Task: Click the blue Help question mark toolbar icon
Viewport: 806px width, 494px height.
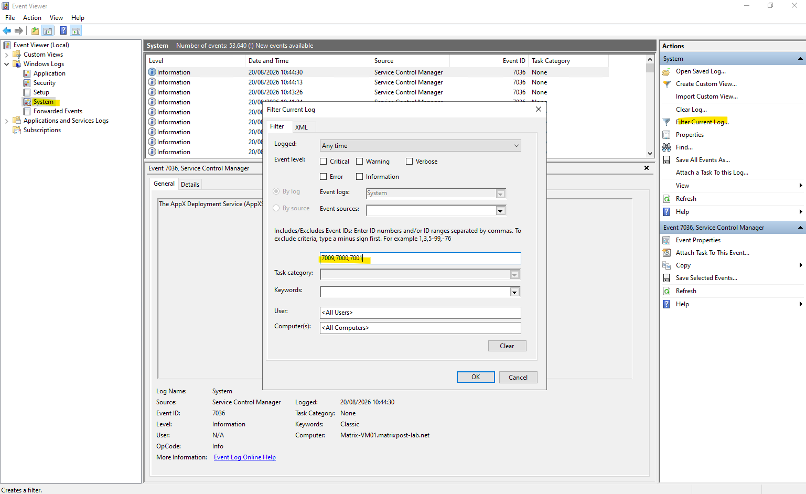Action: point(63,30)
